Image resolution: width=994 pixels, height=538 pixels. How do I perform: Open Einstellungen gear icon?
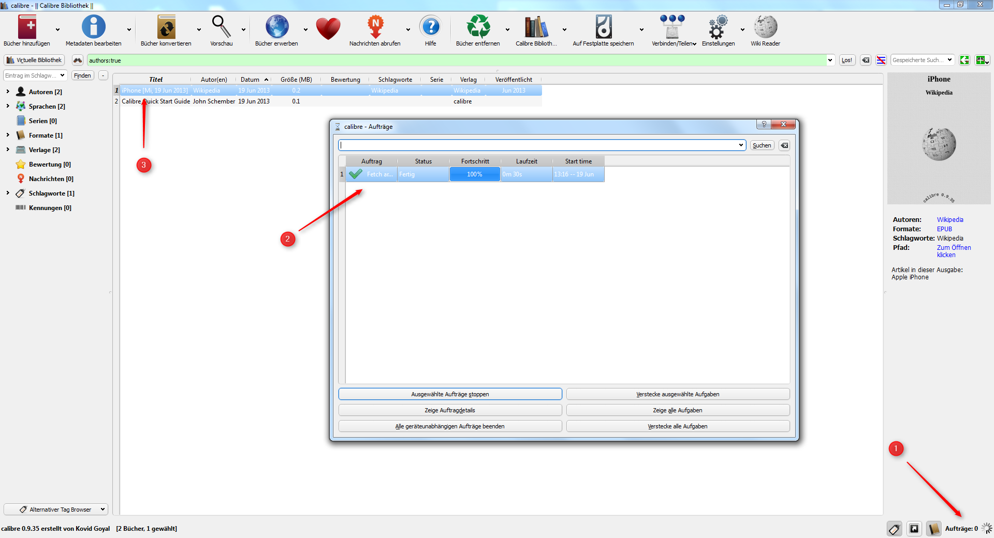point(718,28)
